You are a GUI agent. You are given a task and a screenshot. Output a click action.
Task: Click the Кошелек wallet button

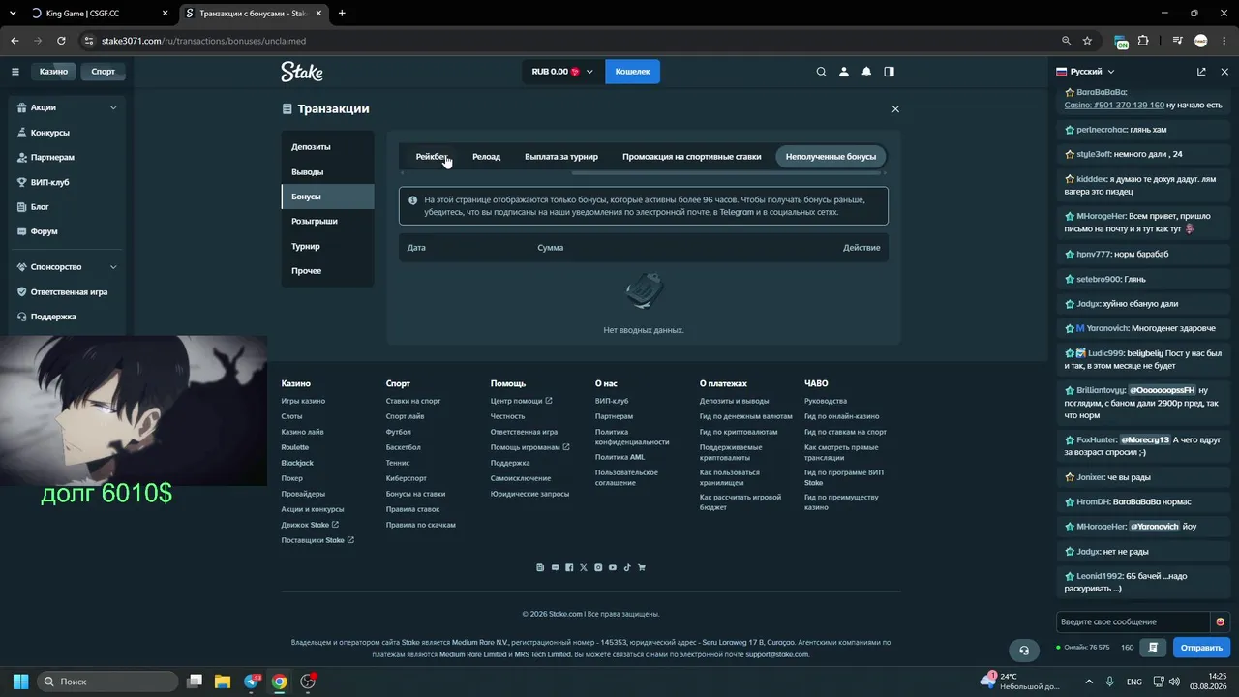click(x=632, y=72)
